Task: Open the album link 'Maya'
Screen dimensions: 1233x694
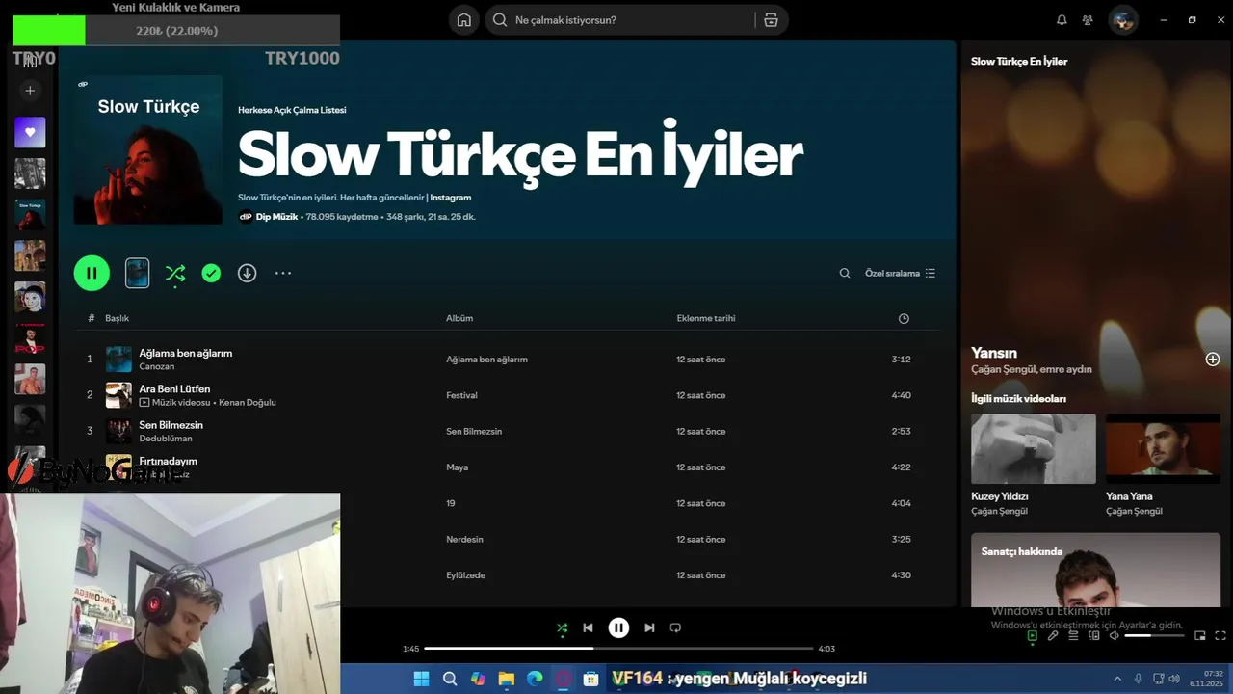Action: [458, 467]
